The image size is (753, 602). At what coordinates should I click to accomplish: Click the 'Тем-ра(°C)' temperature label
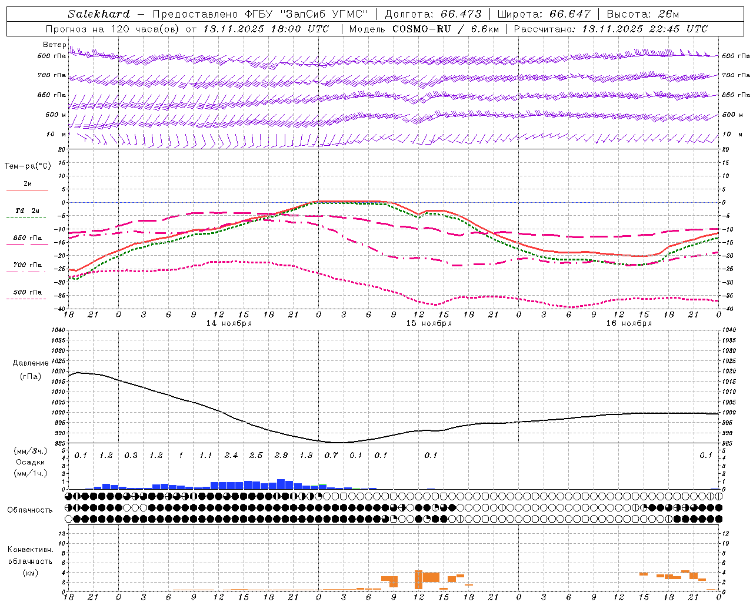coord(28,166)
